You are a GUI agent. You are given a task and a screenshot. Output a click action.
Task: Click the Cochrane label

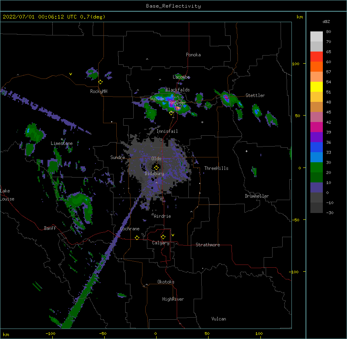pyautogui.click(x=130, y=229)
